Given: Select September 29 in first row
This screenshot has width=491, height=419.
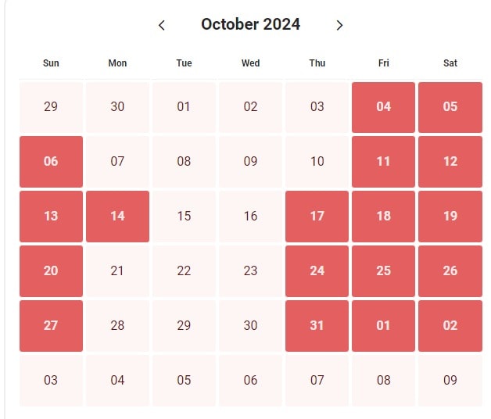Looking at the screenshot, I should point(51,107).
